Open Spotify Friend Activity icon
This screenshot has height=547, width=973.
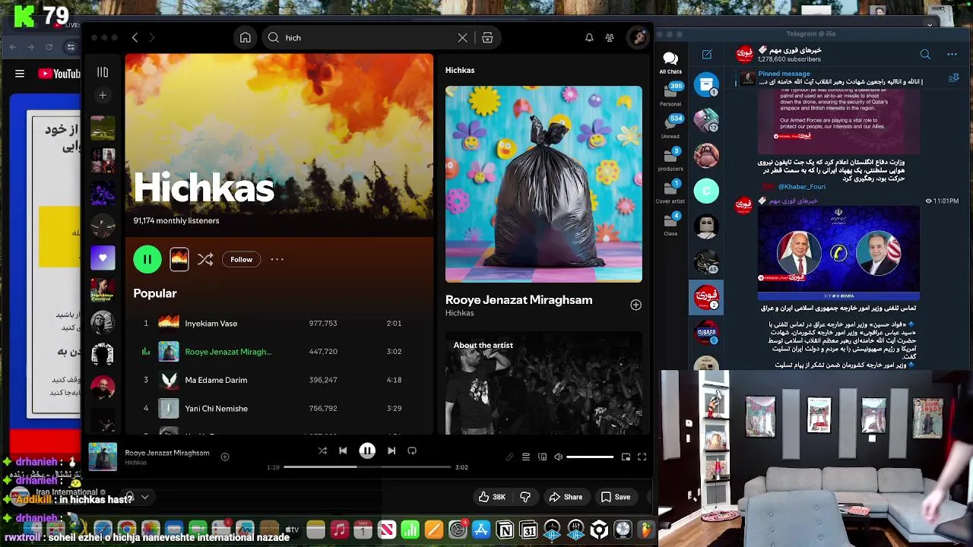610,37
